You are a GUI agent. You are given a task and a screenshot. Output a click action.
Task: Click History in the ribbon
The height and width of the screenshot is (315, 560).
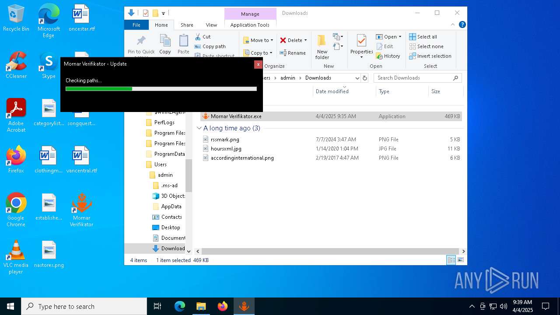click(x=388, y=56)
